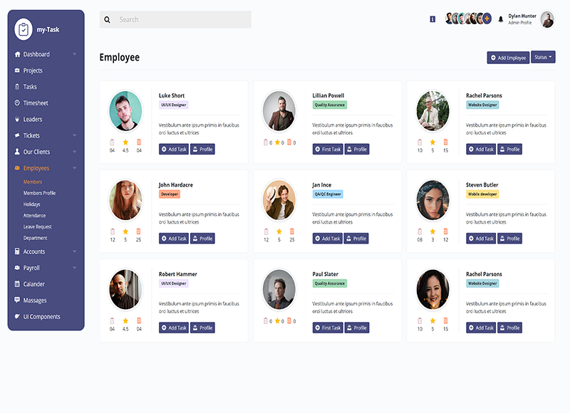Viewport: 570px width, 413px height.
Task: Click the Tickets flag icon in sidebar
Action: tap(16, 135)
